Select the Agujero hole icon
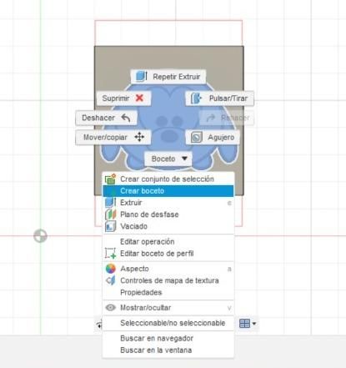This screenshot has width=346, height=368. click(x=197, y=137)
